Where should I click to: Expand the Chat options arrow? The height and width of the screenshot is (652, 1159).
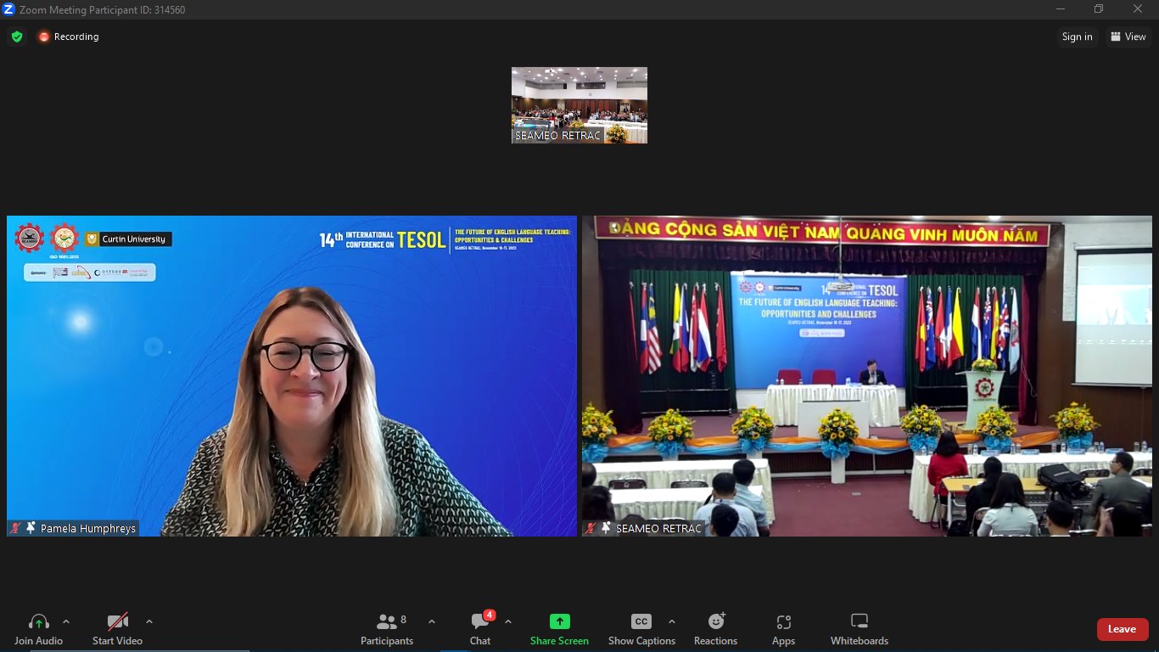pos(507,621)
